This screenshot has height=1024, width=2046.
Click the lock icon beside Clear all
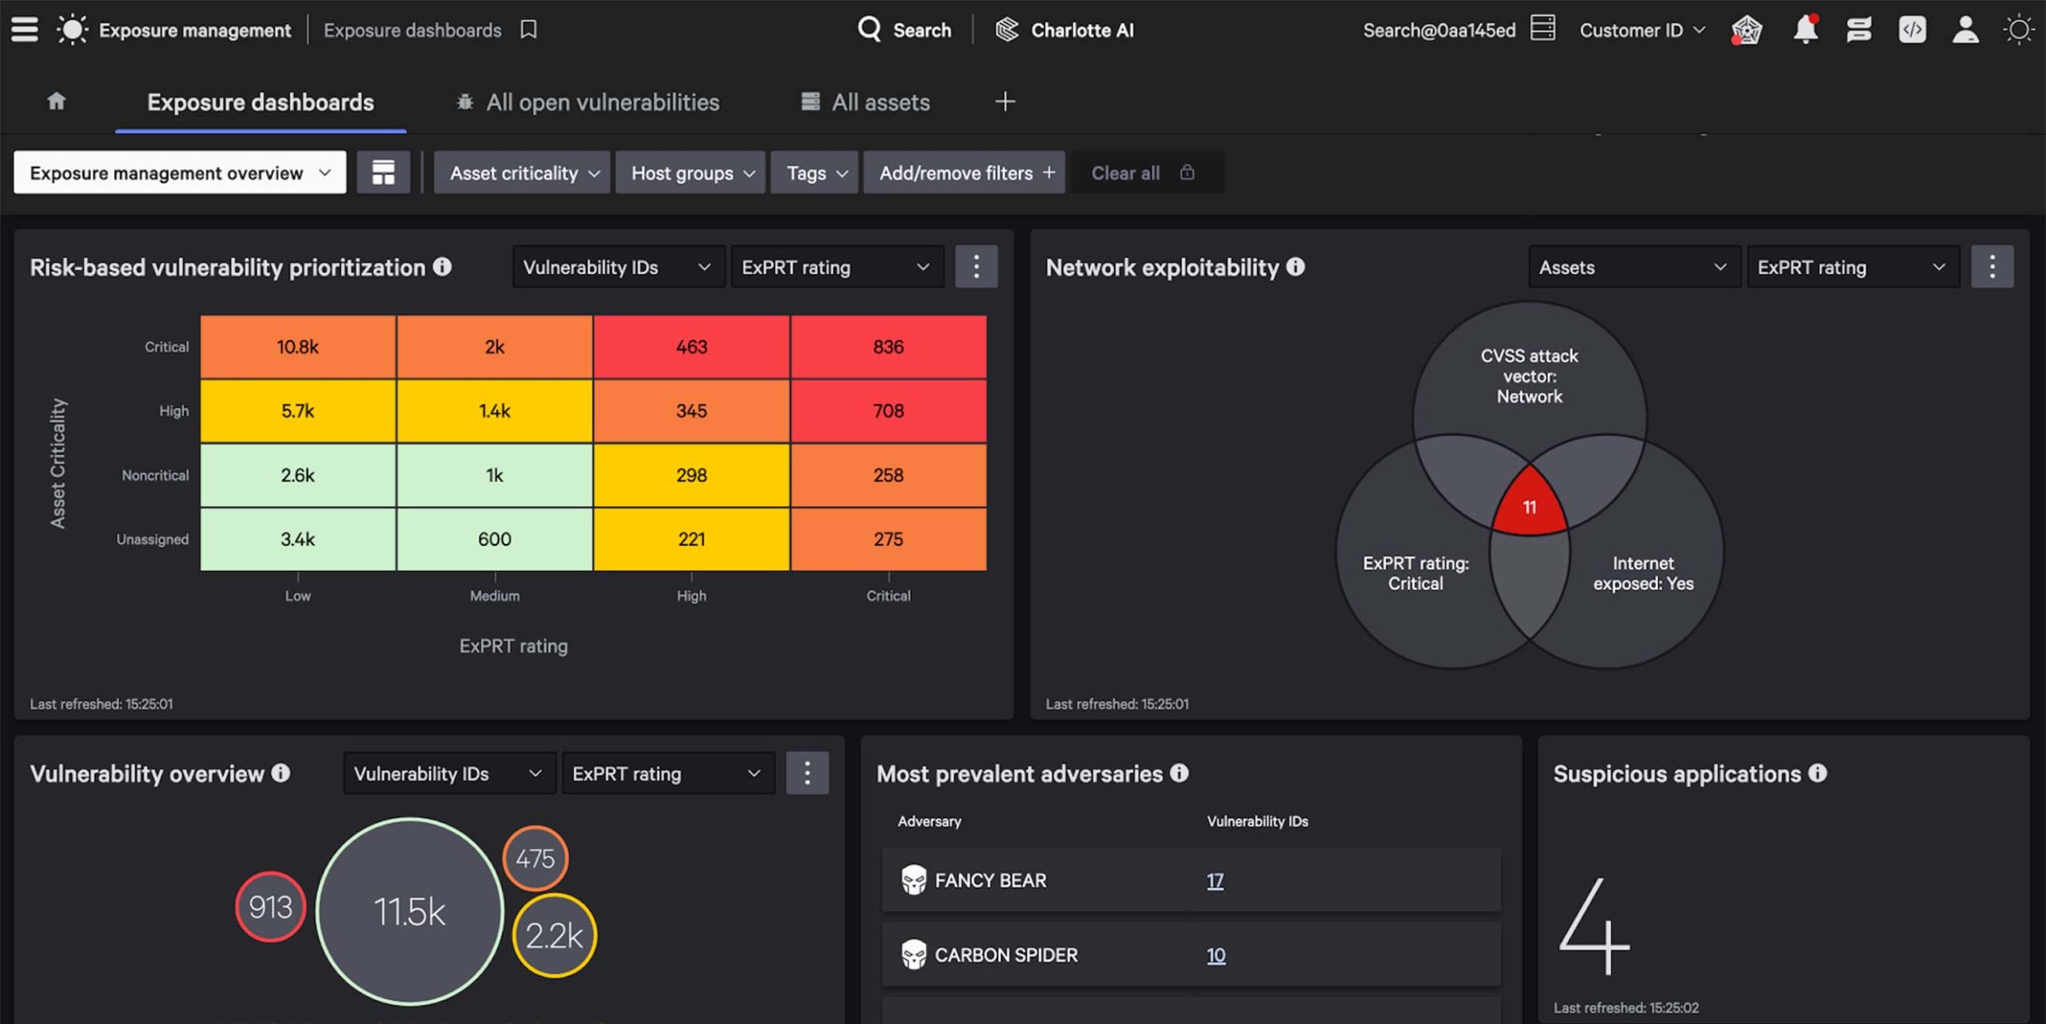(1187, 173)
